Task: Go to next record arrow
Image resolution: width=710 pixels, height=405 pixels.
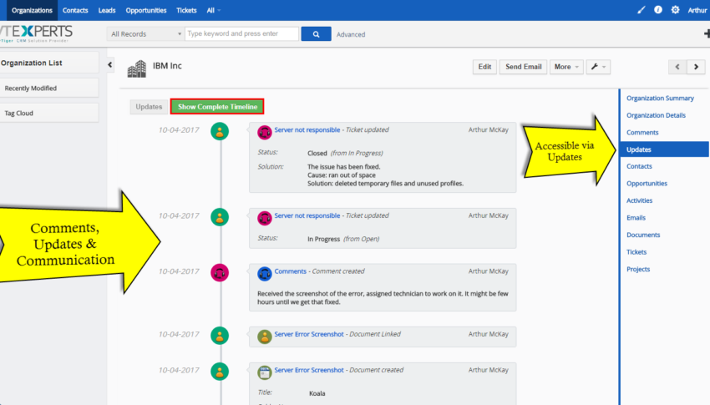Action: pos(696,67)
